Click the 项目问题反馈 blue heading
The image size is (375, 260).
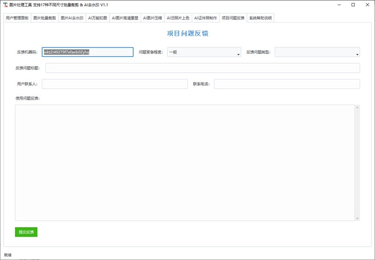[187, 33]
